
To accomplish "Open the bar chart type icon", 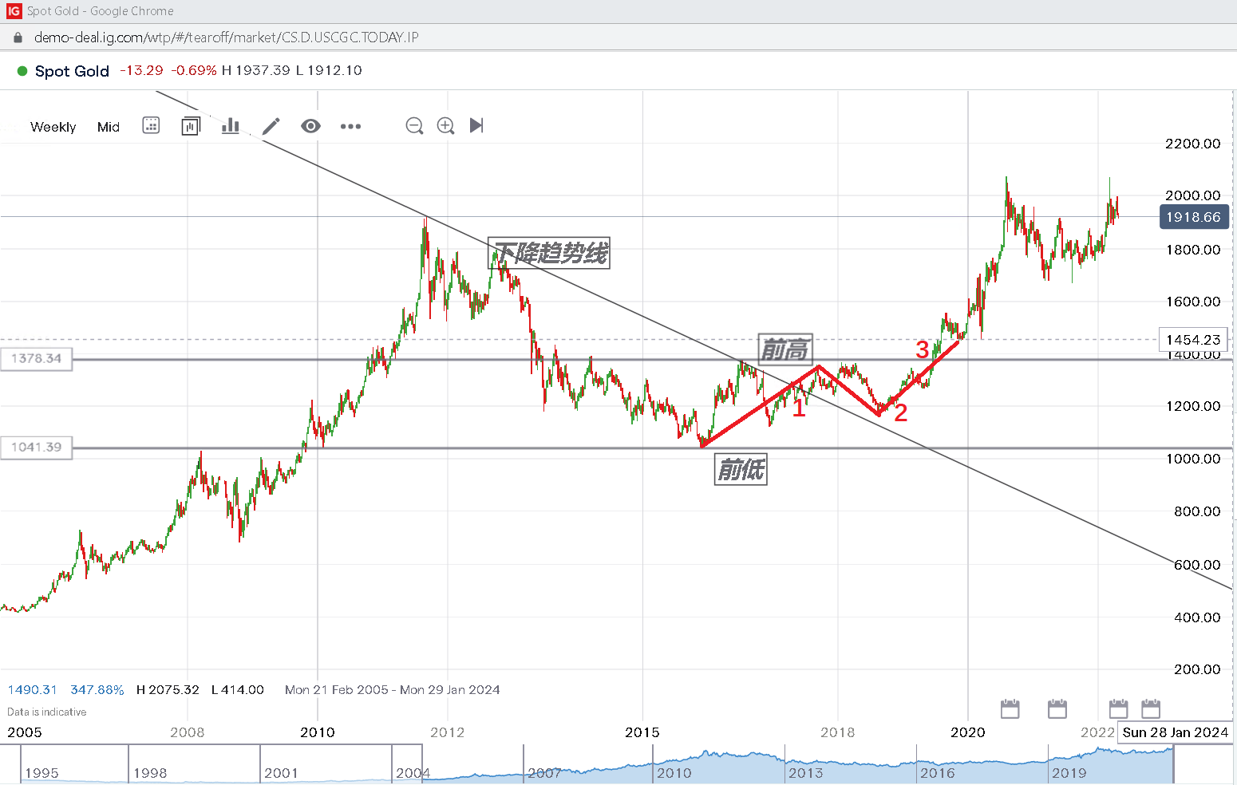I will [231, 125].
